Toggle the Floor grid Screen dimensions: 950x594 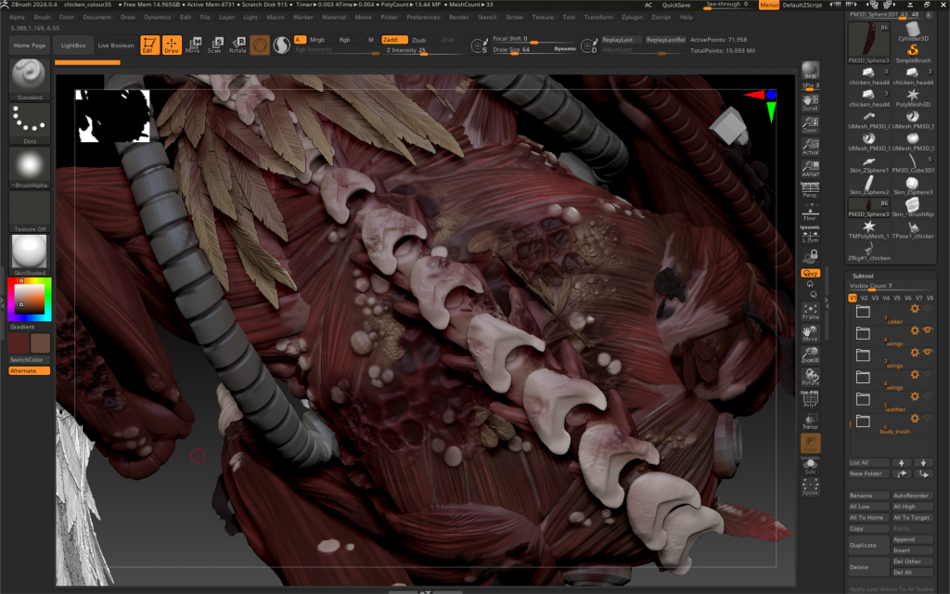[810, 213]
